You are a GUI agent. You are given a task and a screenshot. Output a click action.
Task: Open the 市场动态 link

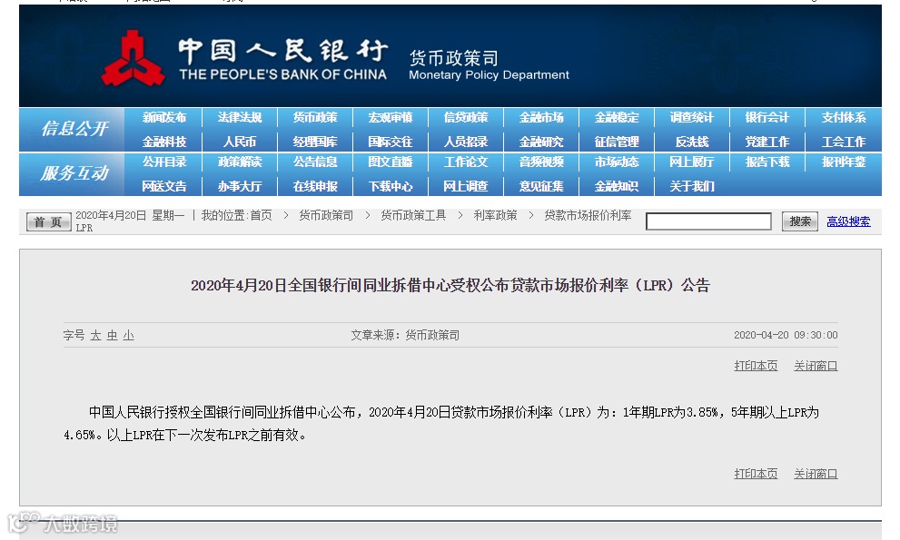coord(617,162)
